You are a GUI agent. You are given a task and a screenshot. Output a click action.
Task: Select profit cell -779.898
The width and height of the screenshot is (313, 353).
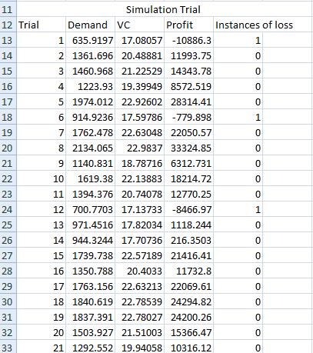click(x=188, y=117)
